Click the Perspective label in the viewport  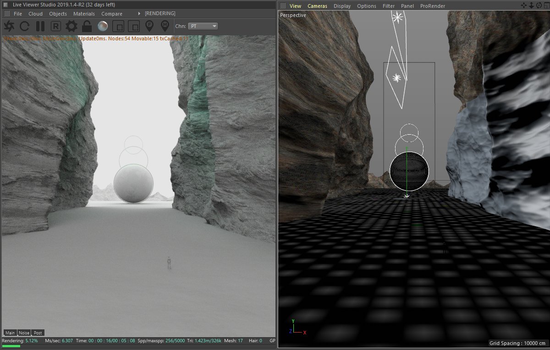(293, 15)
